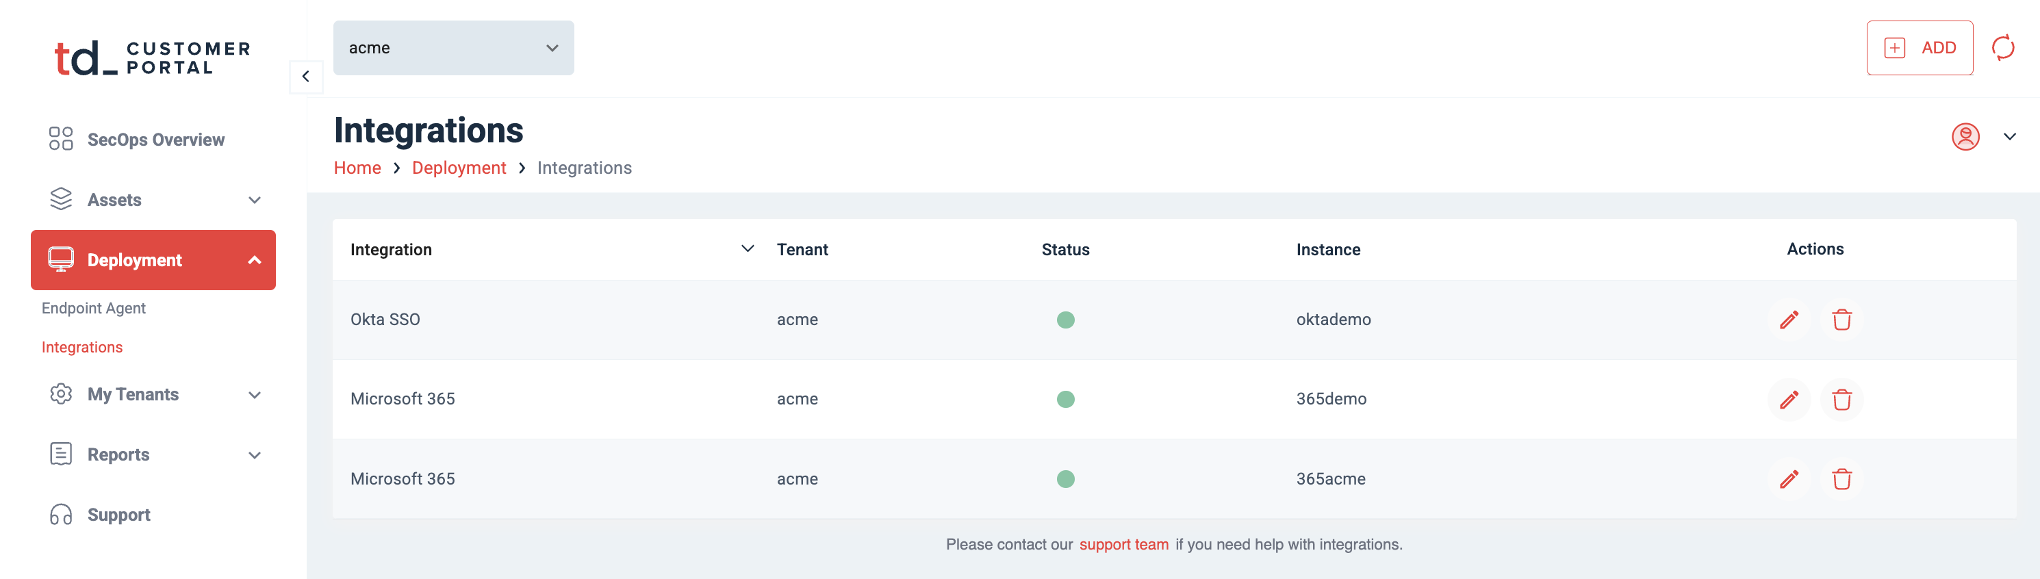Edit the 365acme integration
2040x579 pixels.
(1788, 479)
